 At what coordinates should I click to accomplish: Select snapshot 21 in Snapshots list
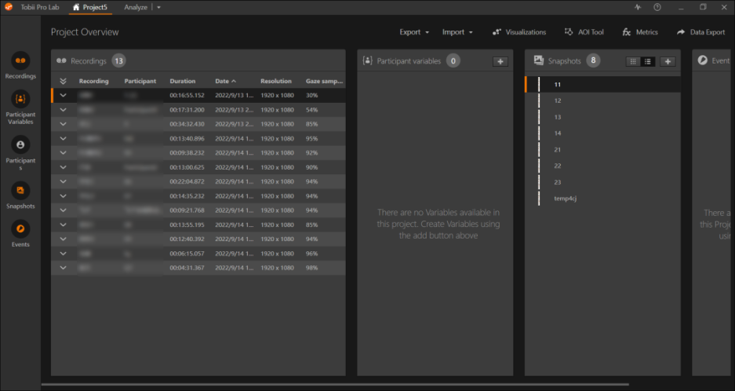pos(602,150)
